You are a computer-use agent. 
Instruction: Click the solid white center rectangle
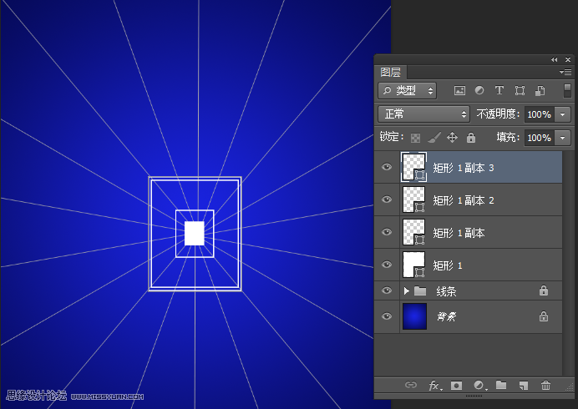tap(195, 233)
